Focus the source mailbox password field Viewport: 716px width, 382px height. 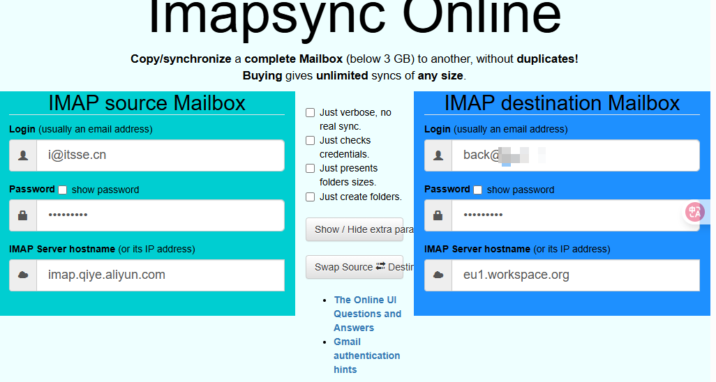[161, 215]
